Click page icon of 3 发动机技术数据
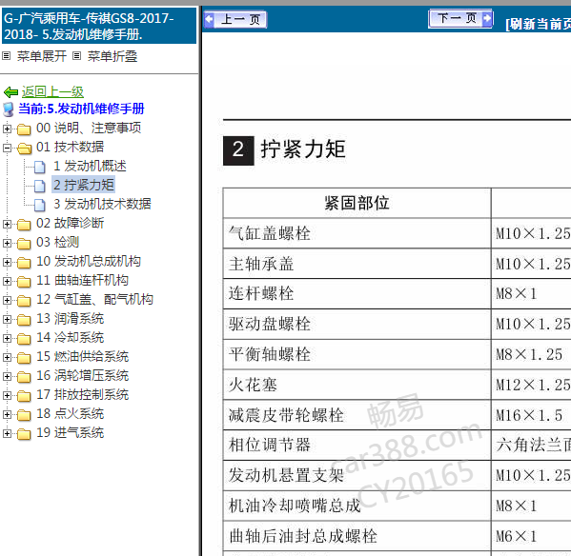571x556 pixels. pyautogui.click(x=40, y=205)
